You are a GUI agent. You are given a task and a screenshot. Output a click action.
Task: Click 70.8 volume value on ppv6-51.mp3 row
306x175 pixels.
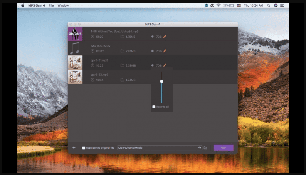click(x=159, y=65)
